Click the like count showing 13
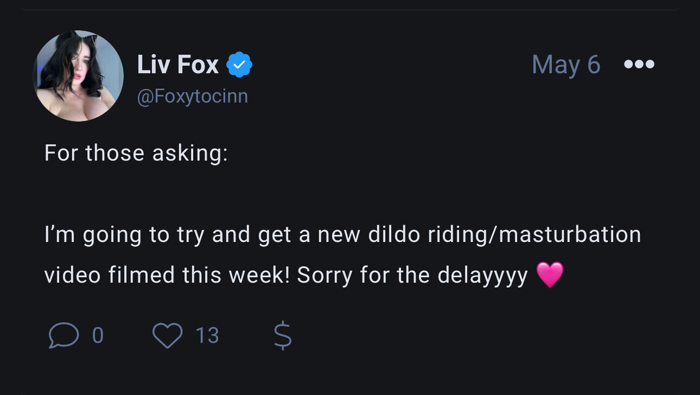The width and height of the screenshot is (700, 395). [x=207, y=335]
